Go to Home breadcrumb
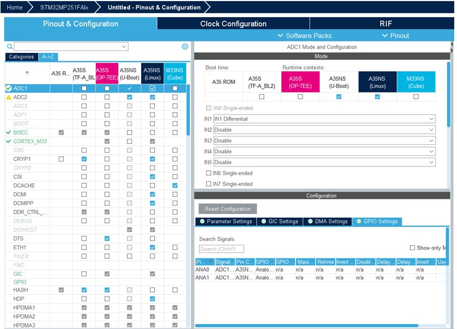Image resolution: width=457 pixels, height=329 pixels. tap(14, 8)
